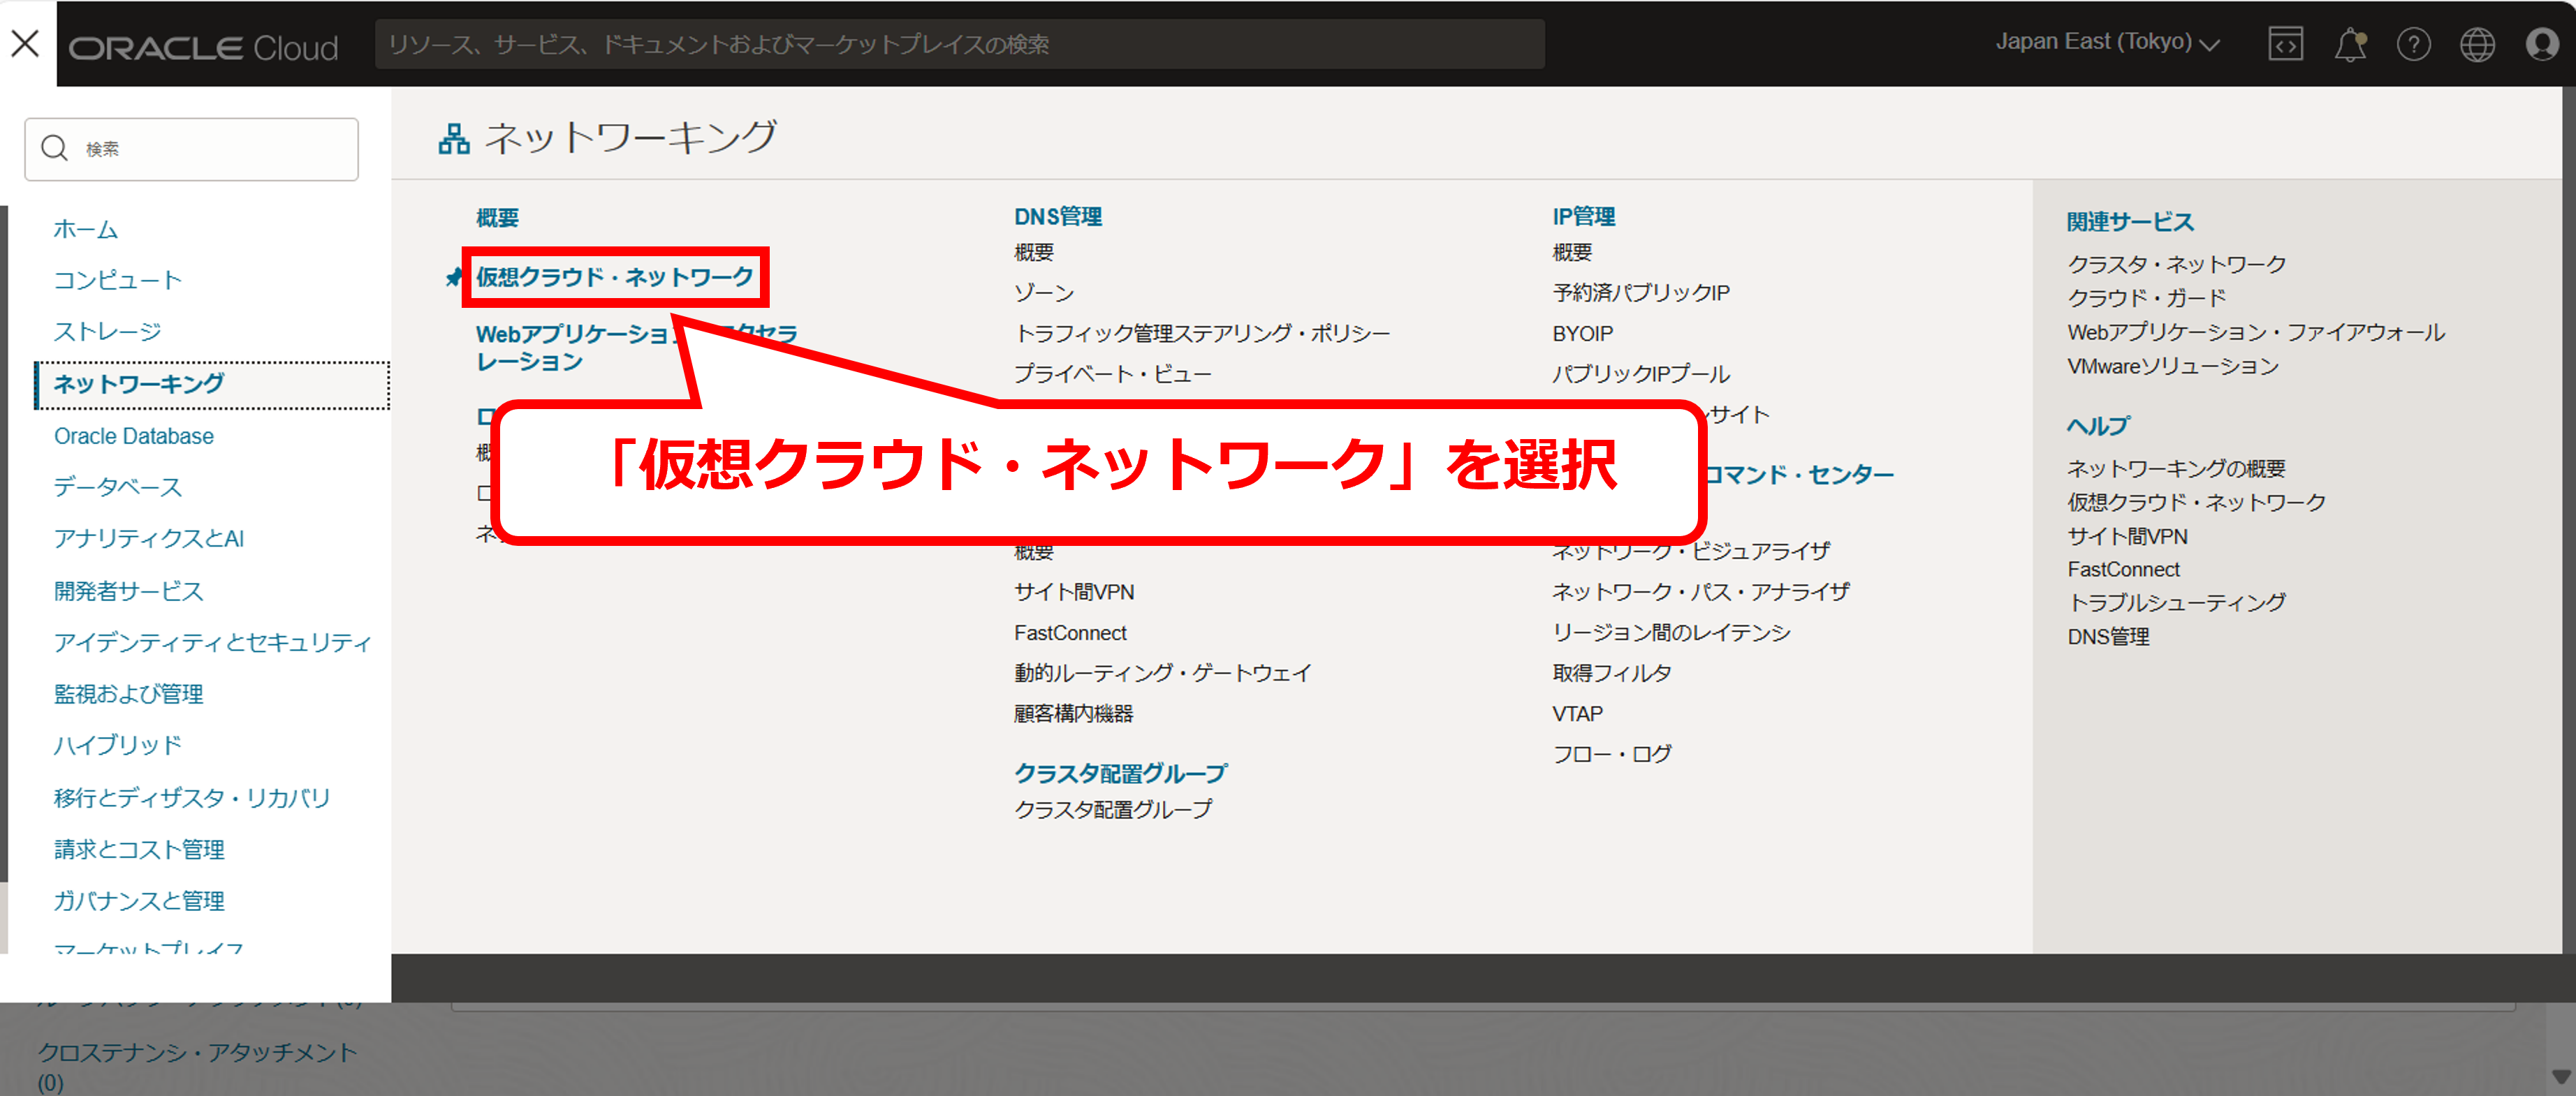Screen dimensions: 2576x1096
Task: Select ネットワーキング in the left menu
Action: pyautogui.click(x=139, y=385)
